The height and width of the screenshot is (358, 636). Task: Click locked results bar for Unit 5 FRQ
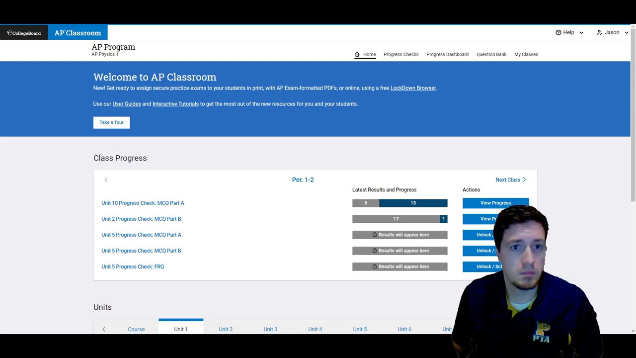[399, 267]
